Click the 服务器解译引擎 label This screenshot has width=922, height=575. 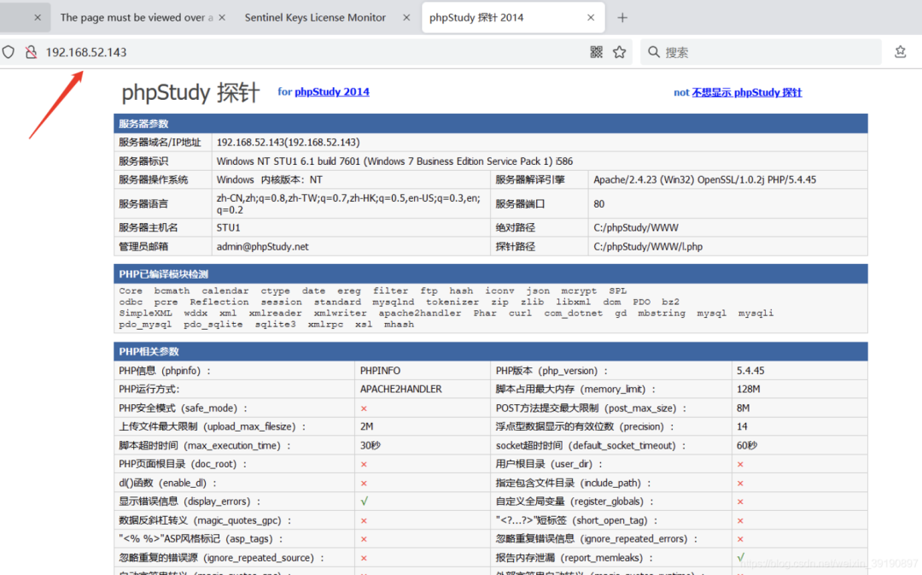point(530,179)
